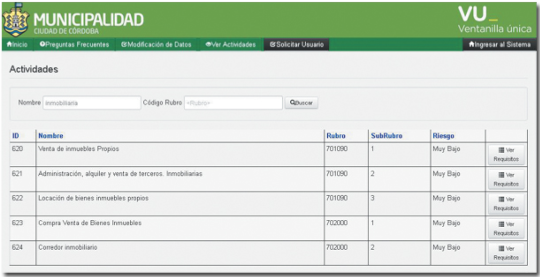Sort by Rubro column header
The width and height of the screenshot is (540, 277).
(336, 136)
